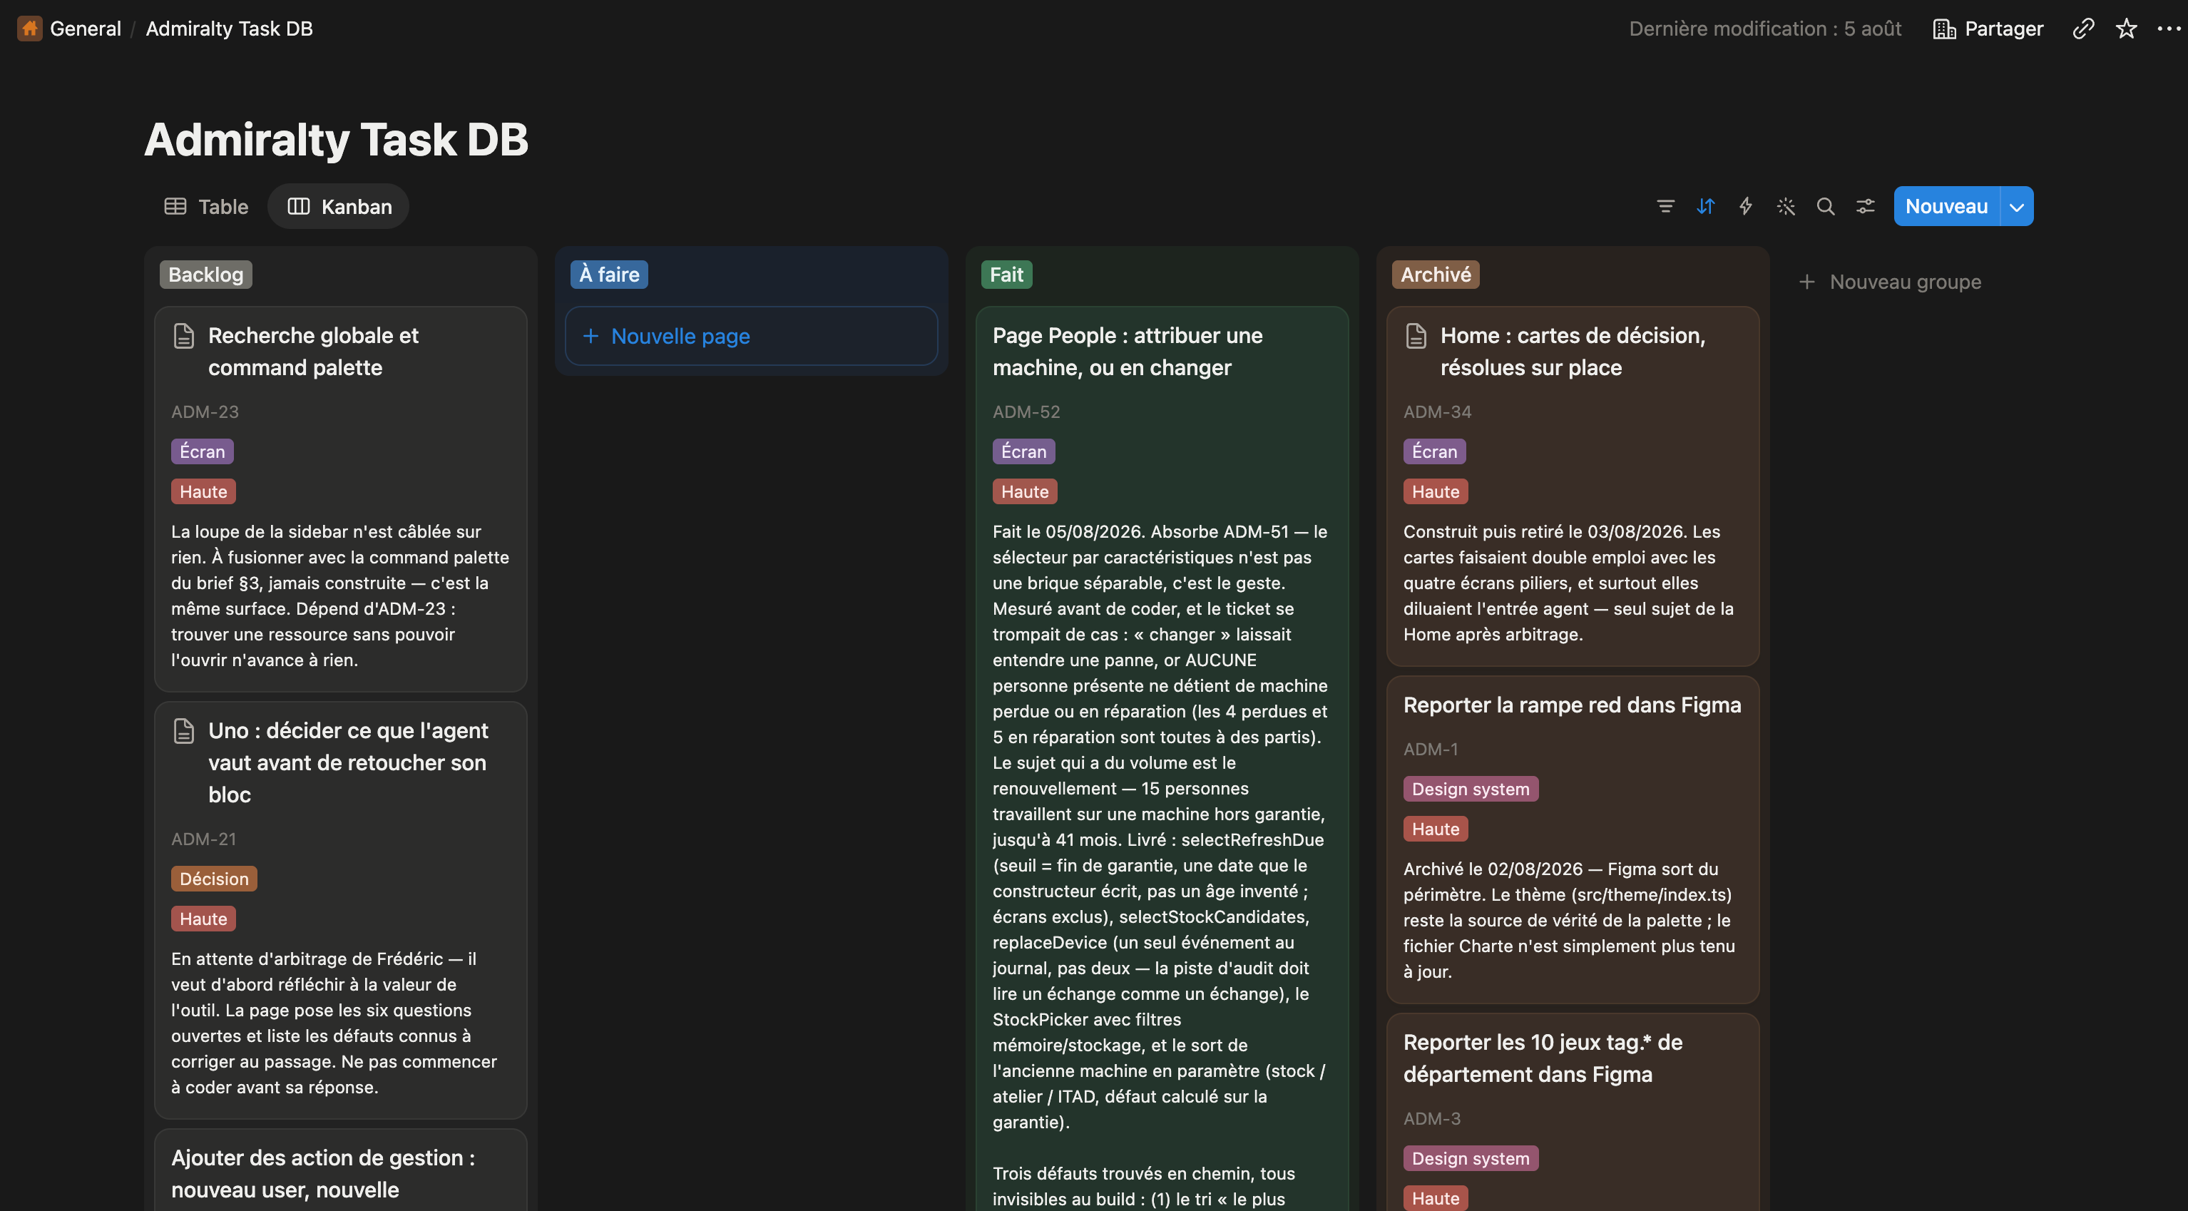The width and height of the screenshot is (2188, 1211).
Task: Select the Kanban view tab
Action: 339,206
